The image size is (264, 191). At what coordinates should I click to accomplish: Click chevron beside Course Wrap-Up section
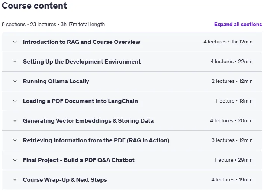point(15,180)
